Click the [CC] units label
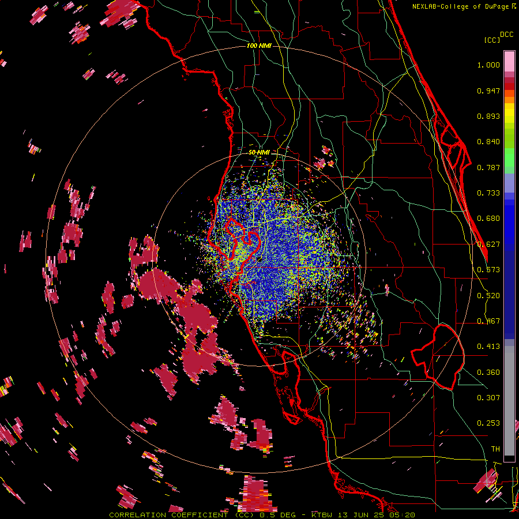The image size is (519, 519). click(492, 40)
